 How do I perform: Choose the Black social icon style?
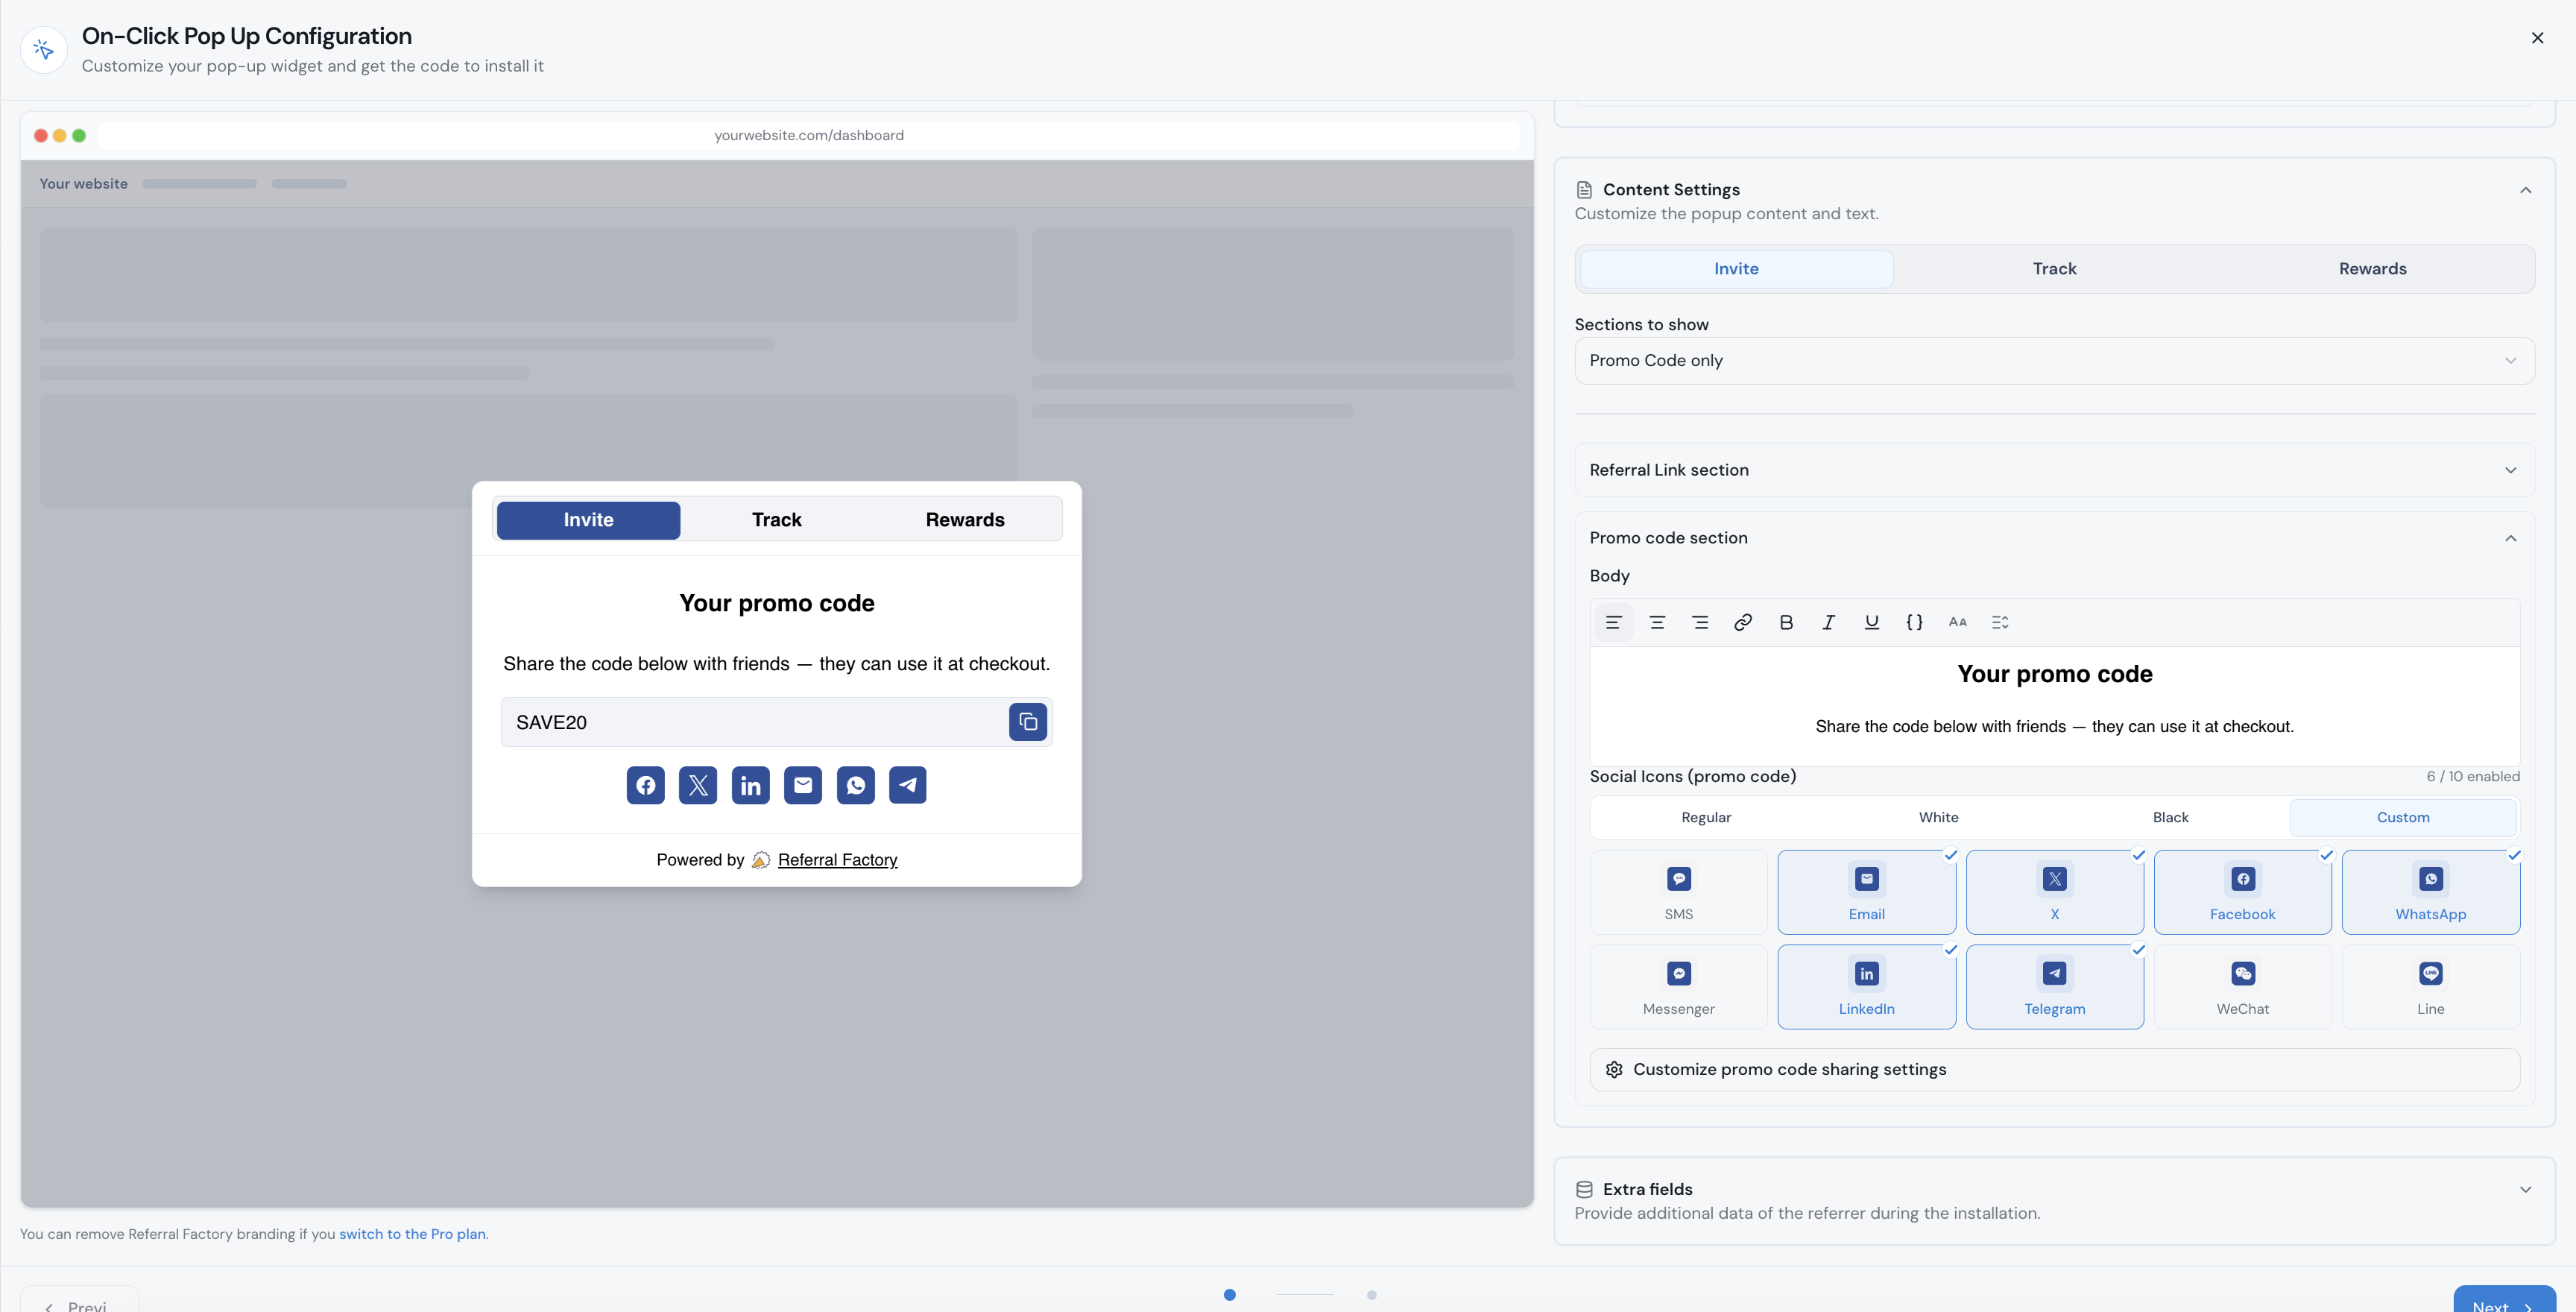[x=2170, y=817]
